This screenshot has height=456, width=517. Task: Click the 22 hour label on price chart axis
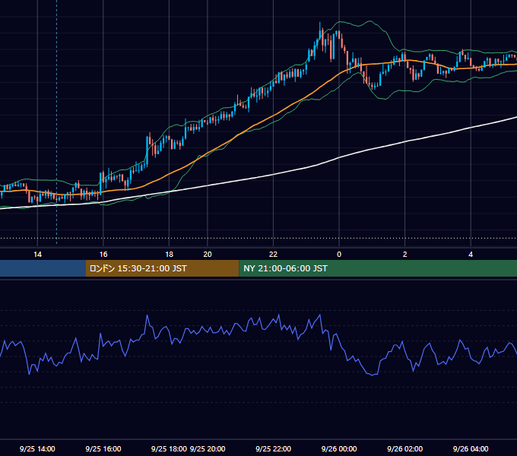coord(274,255)
